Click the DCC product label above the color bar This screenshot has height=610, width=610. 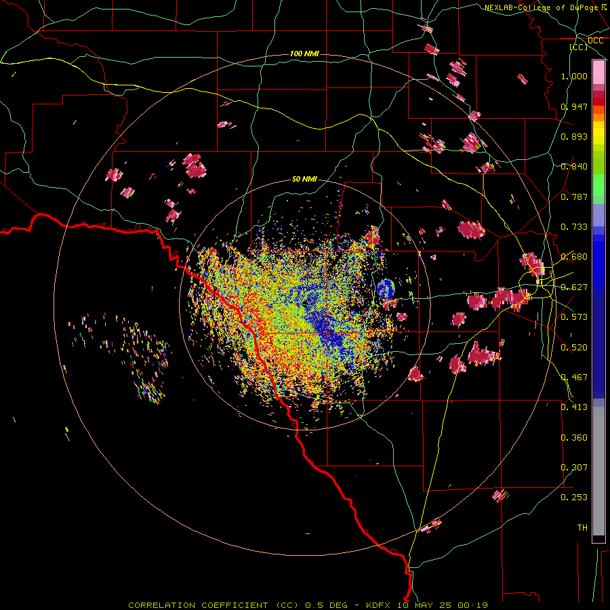(x=595, y=41)
